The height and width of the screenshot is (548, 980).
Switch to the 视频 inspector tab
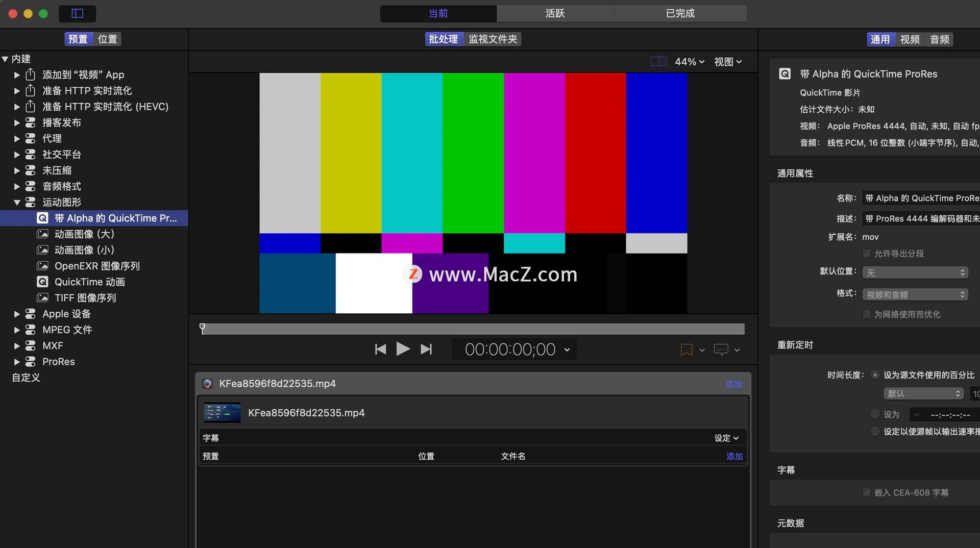coord(910,39)
